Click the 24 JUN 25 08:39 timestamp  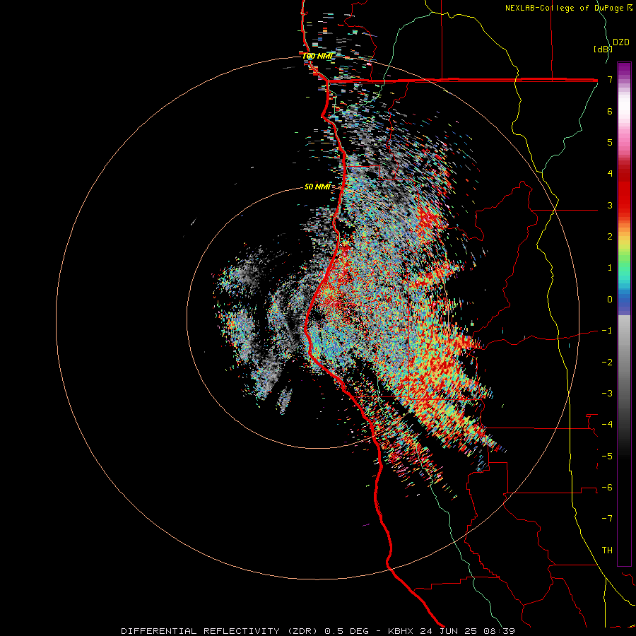tap(466, 631)
